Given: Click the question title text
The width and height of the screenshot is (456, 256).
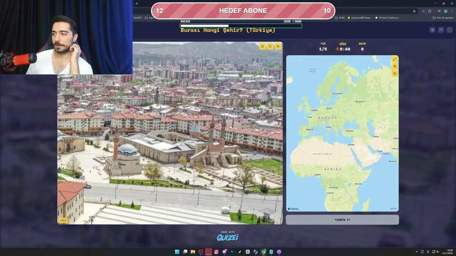Looking at the screenshot, I should click(x=228, y=30).
